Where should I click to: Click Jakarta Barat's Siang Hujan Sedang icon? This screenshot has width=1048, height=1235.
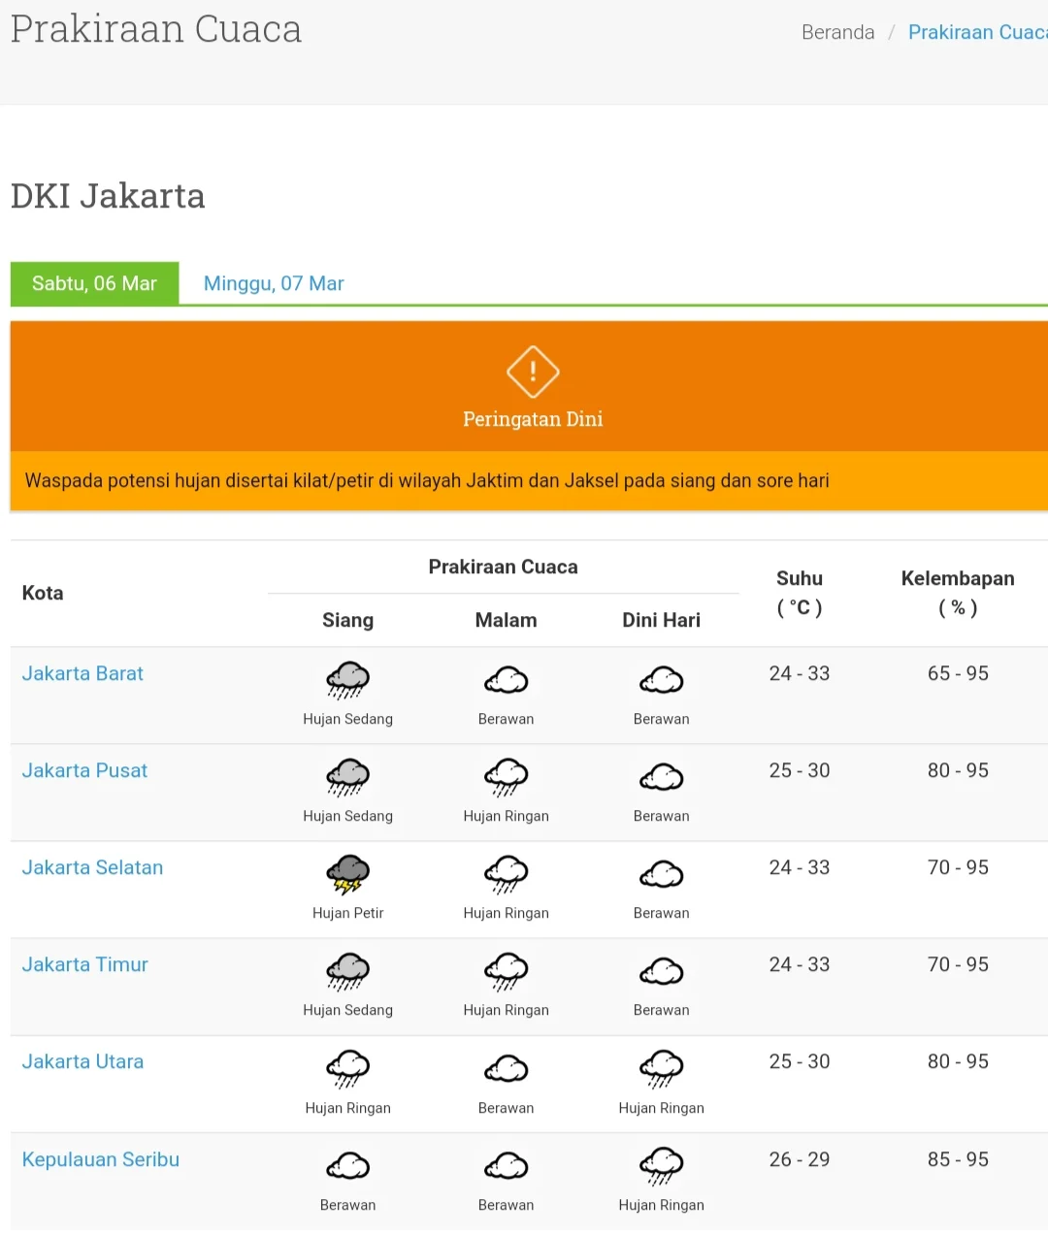(x=347, y=680)
